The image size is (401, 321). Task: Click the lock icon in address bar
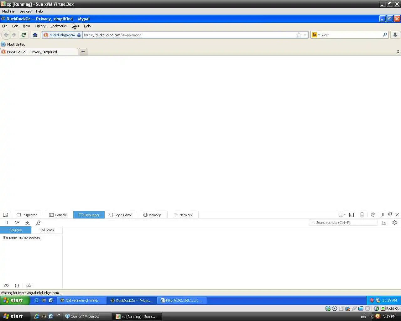pos(79,35)
